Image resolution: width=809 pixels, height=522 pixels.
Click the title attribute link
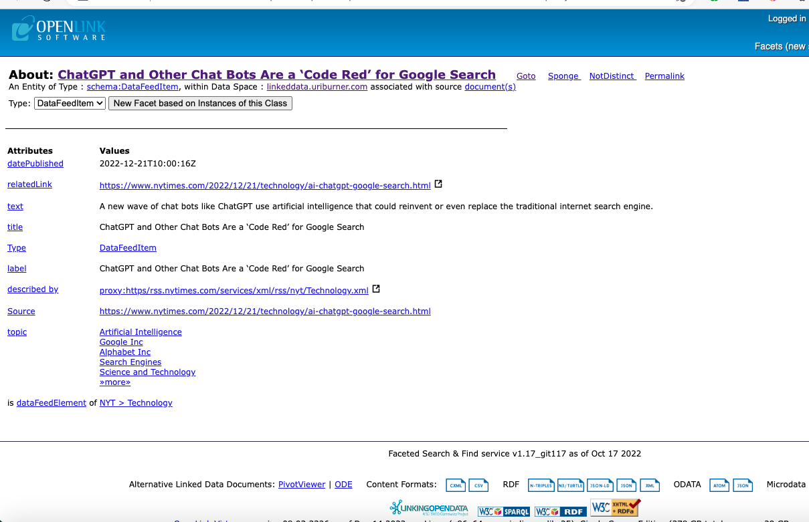[15, 227]
